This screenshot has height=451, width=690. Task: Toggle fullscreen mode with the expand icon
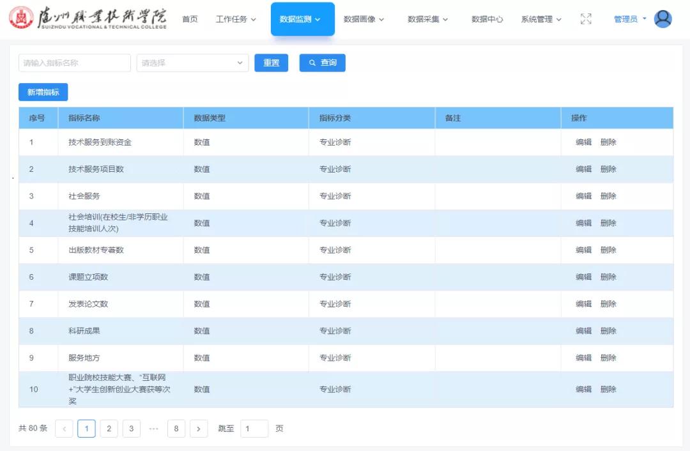(586, 19)
